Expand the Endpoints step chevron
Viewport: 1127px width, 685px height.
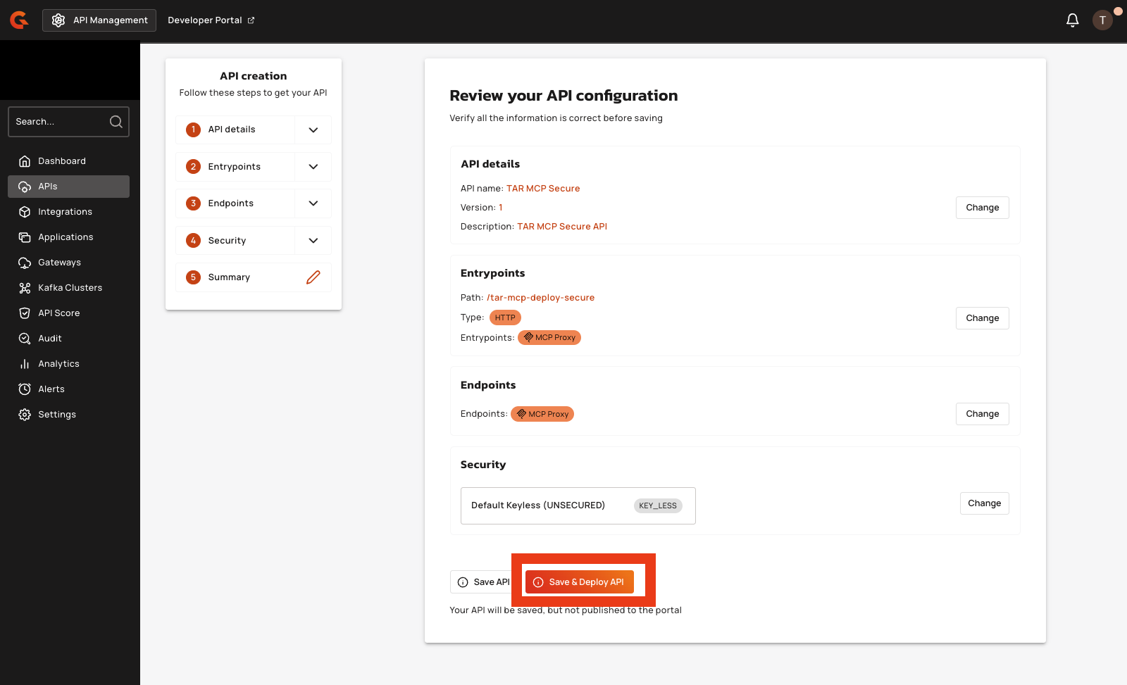pyautogui.click(x=313, y=203)
